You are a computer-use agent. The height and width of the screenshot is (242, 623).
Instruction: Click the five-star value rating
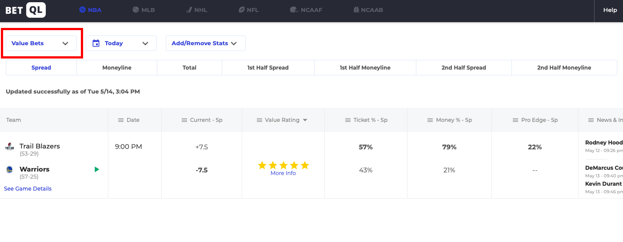click(283, 165)
